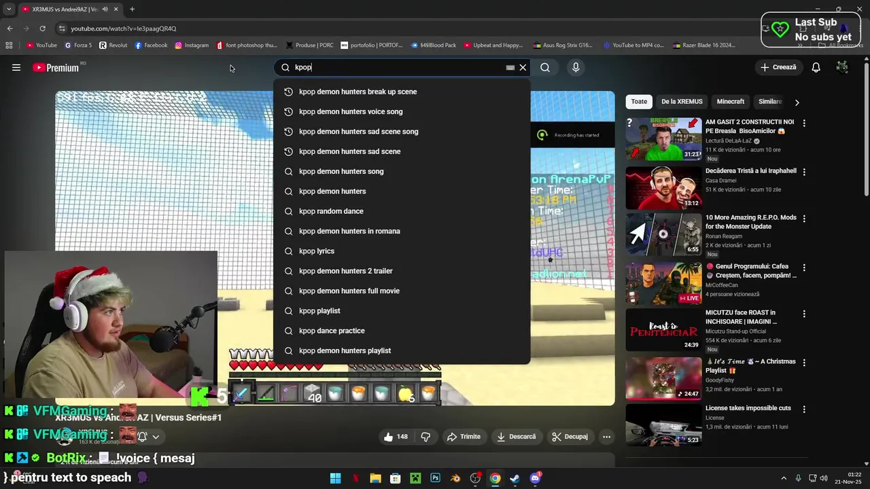Open options for 10 More Amazing R.E.P.O. Mods
Screen dimensions: 870x489
[804, 219]
